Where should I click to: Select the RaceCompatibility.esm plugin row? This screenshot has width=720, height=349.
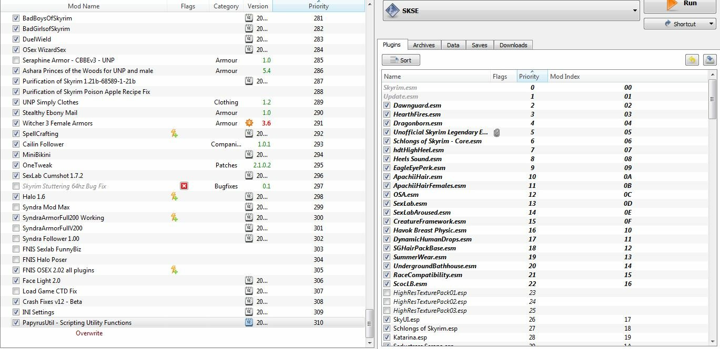[545, 275]
